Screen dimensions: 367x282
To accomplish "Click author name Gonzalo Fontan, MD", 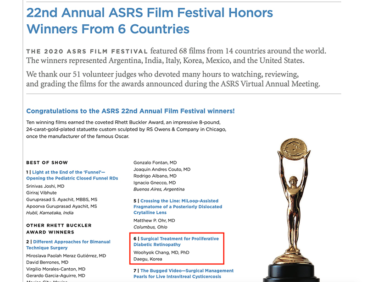I will click(x=155, y=163).
